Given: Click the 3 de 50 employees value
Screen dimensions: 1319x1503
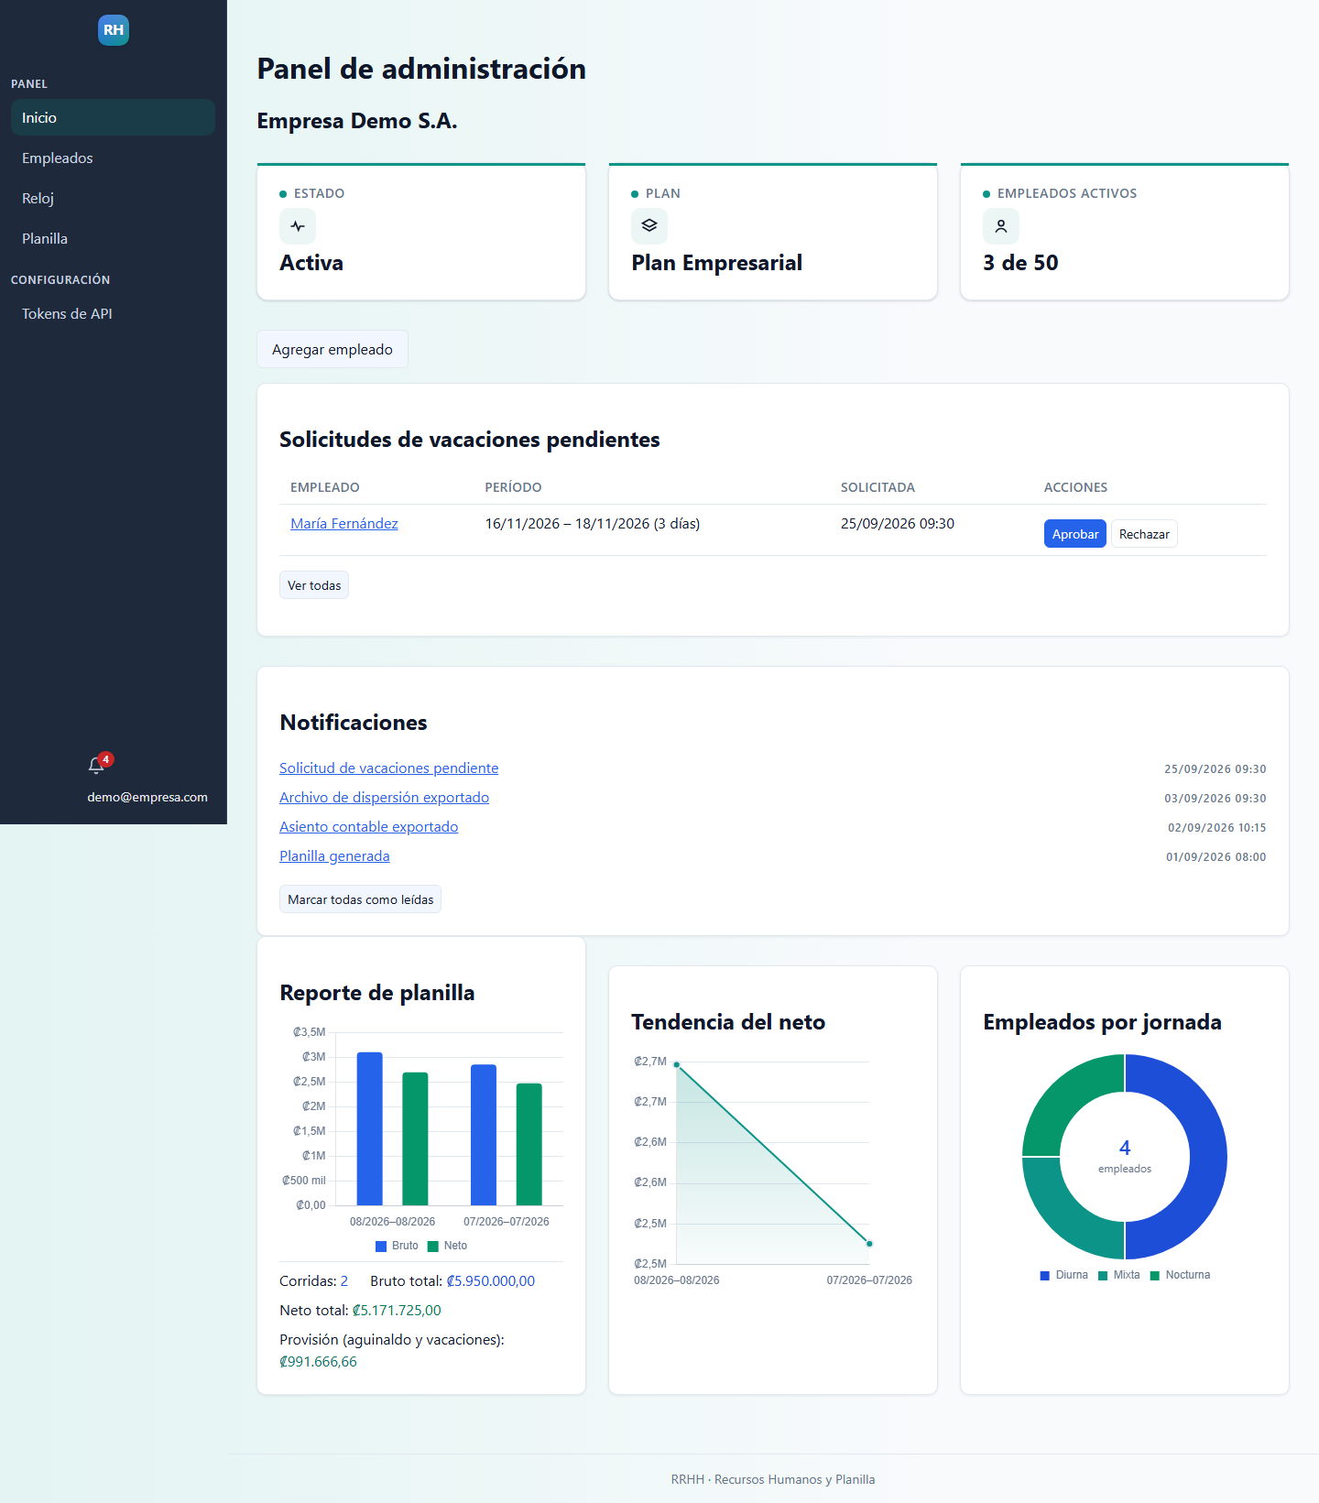Looking at the screenshot, I should click(1020, 263).
